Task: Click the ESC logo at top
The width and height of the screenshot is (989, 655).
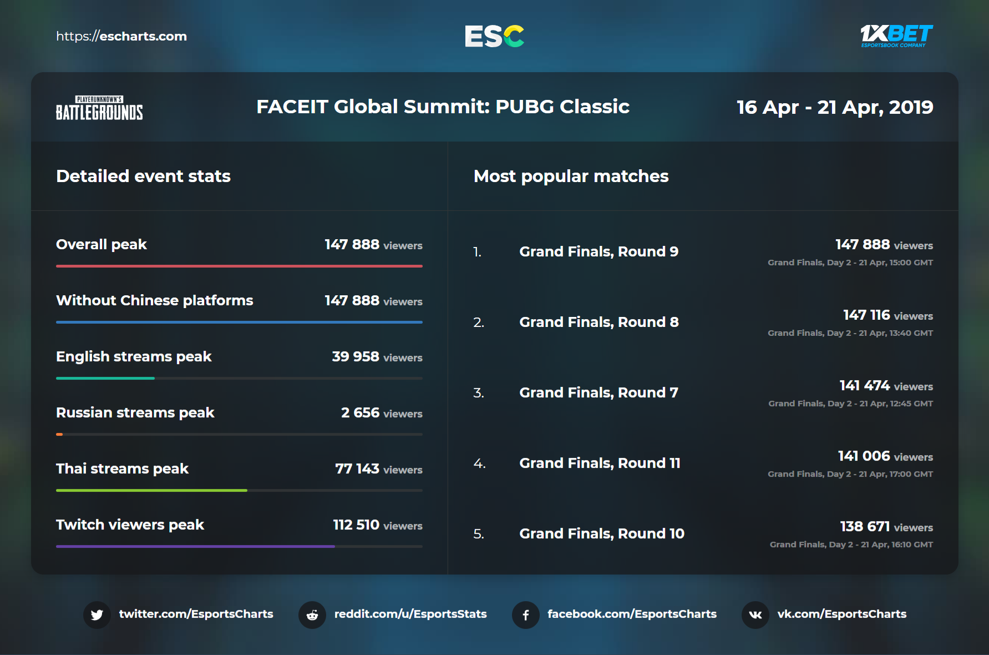Action: click(494, 37)
